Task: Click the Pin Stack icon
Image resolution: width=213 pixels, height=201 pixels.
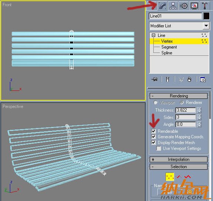Action: pyautogui.click(x=154, y=79)
